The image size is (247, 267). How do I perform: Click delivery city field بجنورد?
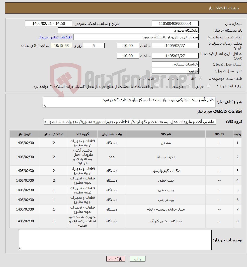(x=175, y=71)
